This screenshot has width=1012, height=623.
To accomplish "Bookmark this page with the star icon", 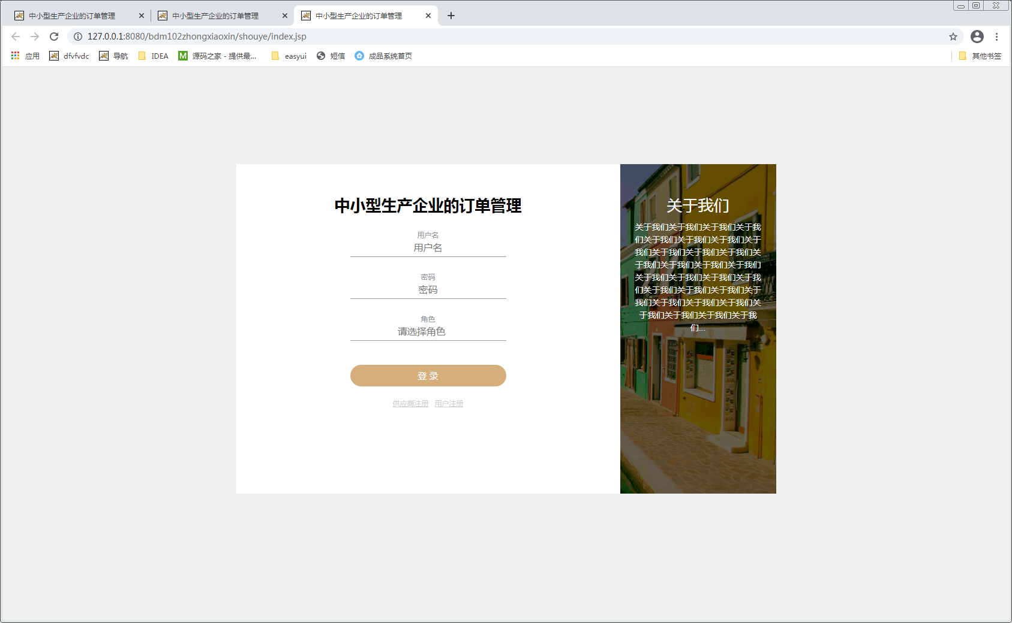I will [x=953, y=37].
